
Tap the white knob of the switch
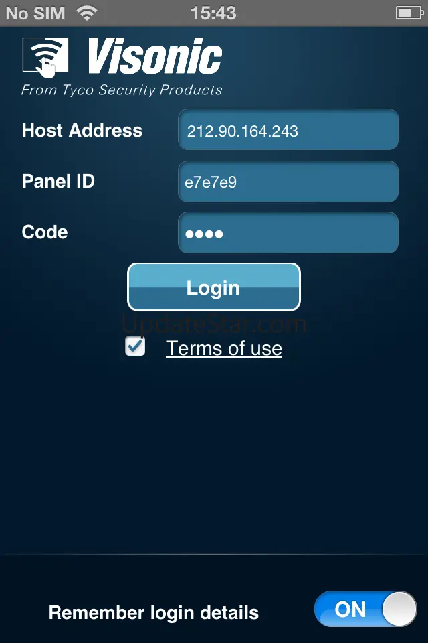pos(399,609)
